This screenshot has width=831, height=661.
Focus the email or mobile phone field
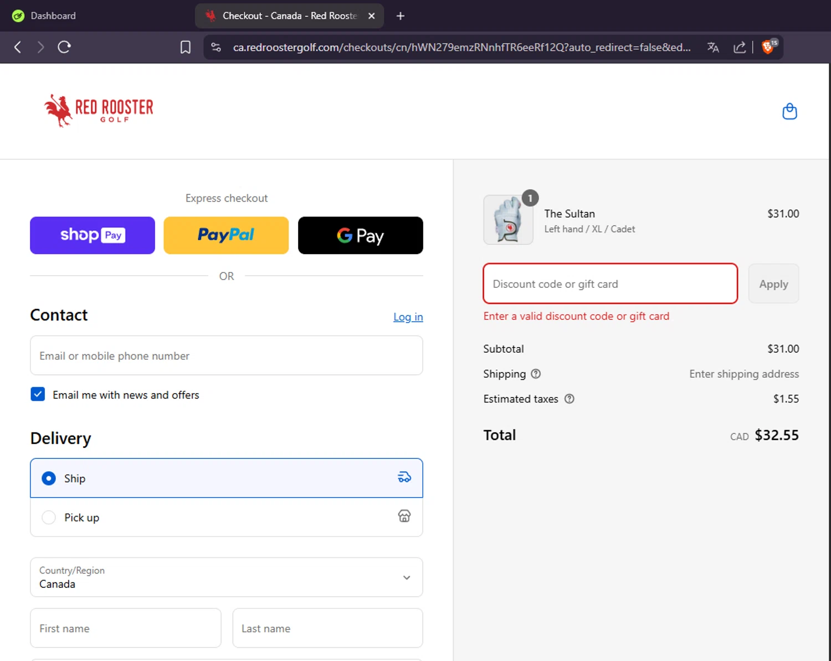tap(227, 355)
